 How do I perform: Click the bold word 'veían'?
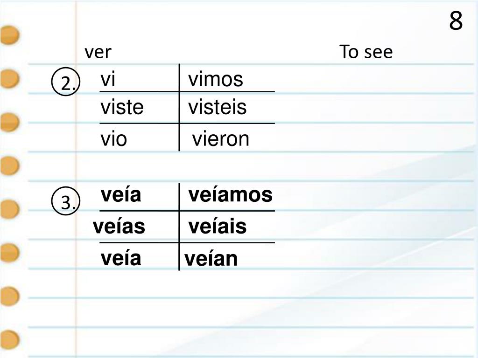pyautogui.click(x=211, y=259)
